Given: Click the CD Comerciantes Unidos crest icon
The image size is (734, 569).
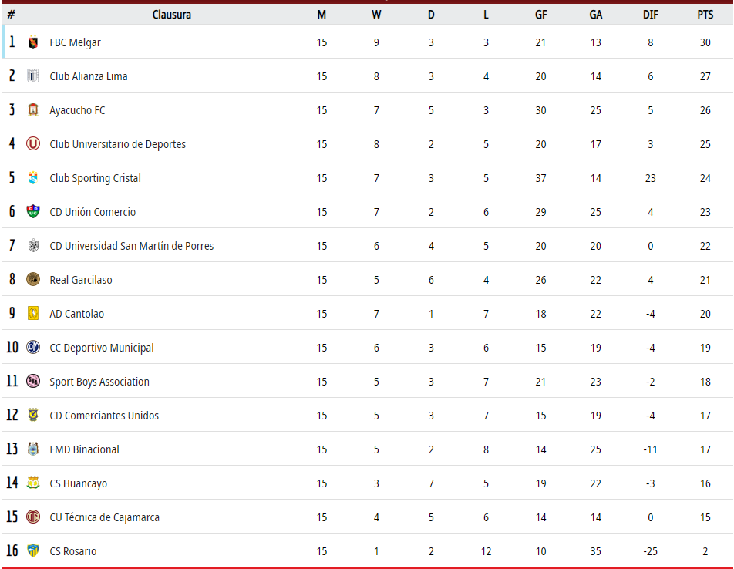Looking at the screenshot, I should point(32,415).
